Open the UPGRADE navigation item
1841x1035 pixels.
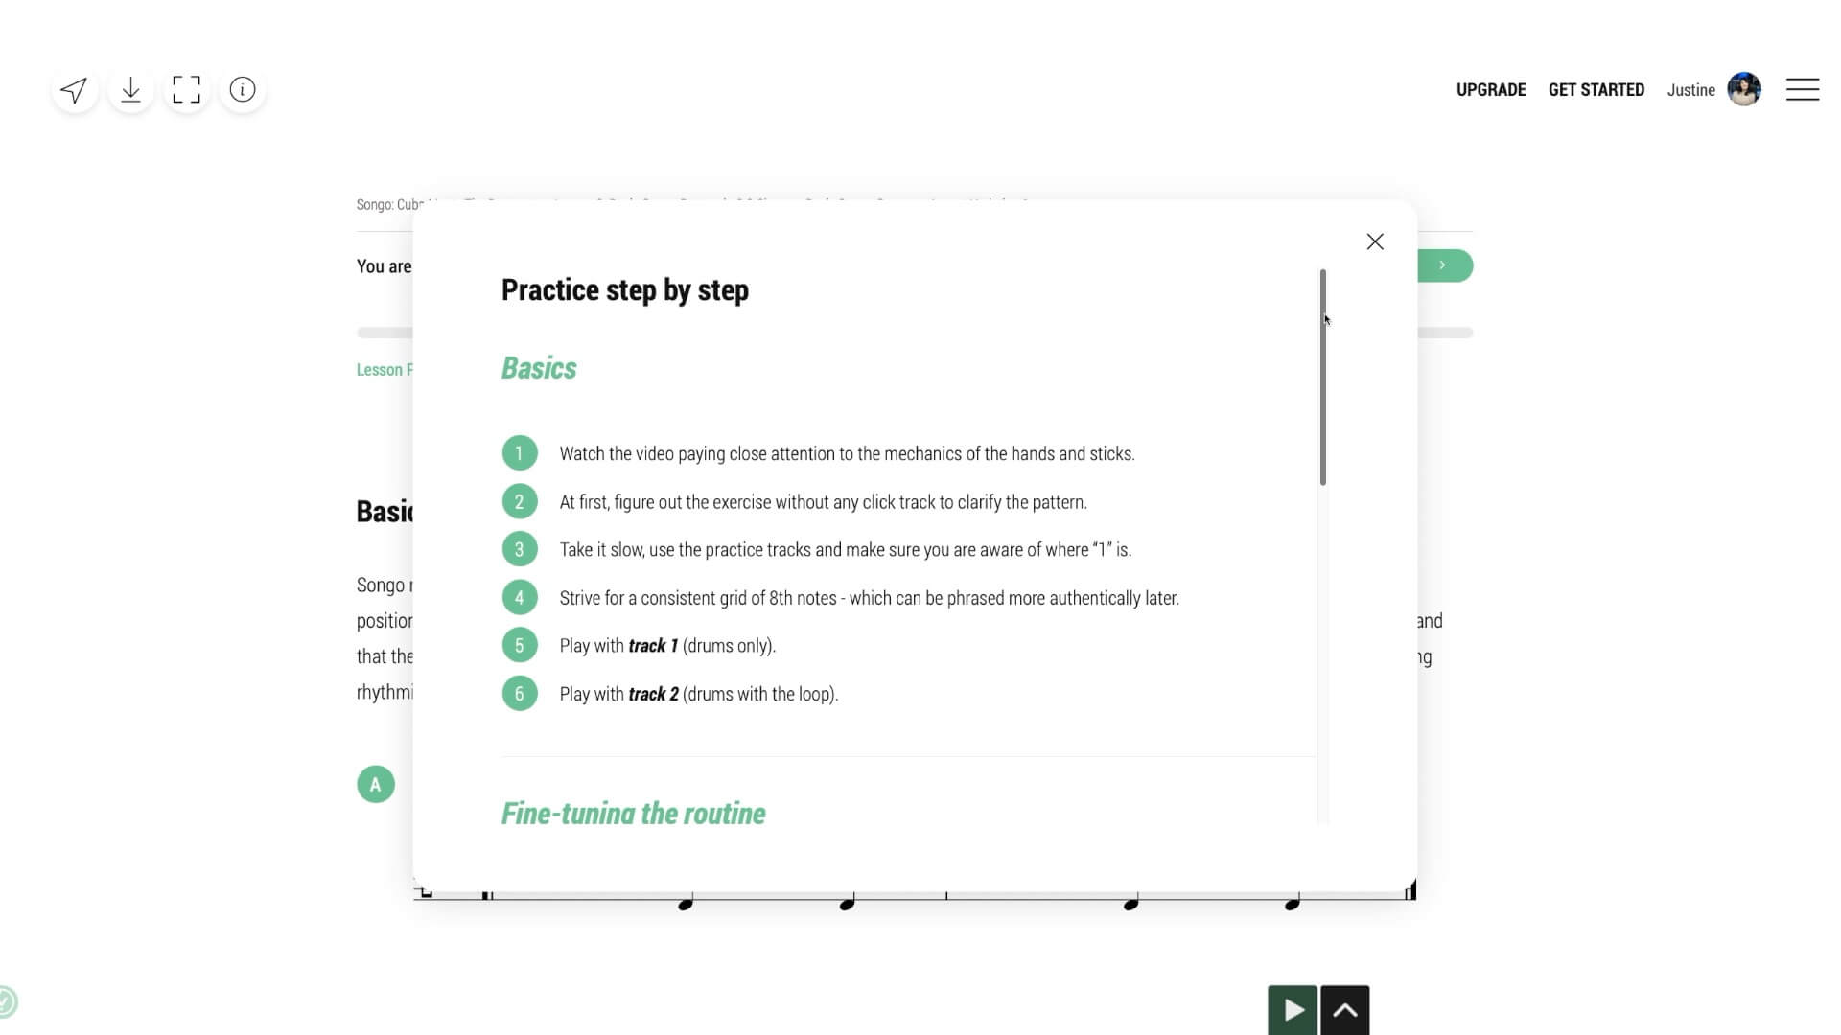[x=1492, y=89]
